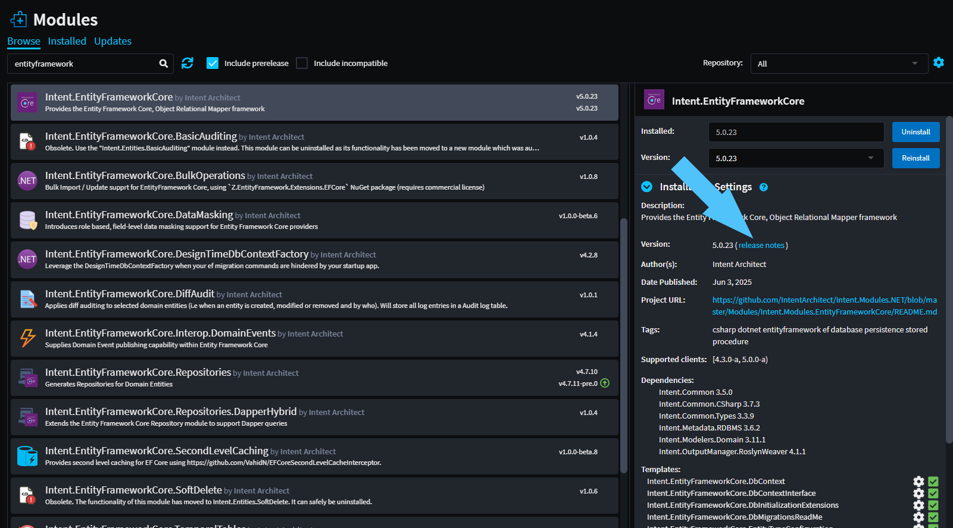Image resolution: width=953 pixels, height=528 pixels.
Task: Select Intent.EntityFrameworkCore.Repositories.DapperHybrid row title
Action: 171,411
